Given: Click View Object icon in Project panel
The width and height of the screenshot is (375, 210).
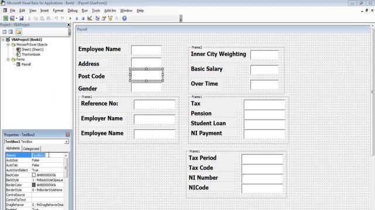Looking at the screenshot, I should pos(11,32).
